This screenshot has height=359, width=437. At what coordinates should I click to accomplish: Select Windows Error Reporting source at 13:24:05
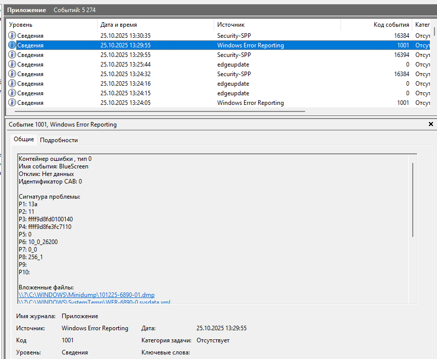click(x=250, y=103)
